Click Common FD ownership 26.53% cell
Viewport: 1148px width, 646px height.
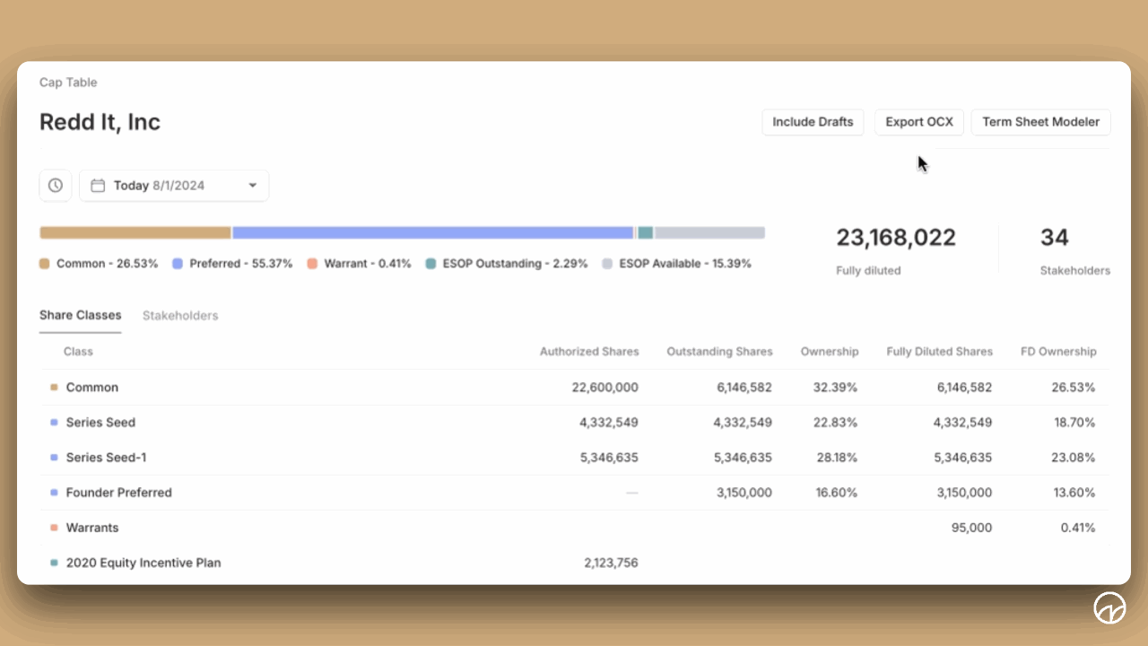coord(1073,388)
